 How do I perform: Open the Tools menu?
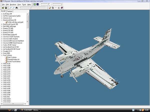(24, 4)
